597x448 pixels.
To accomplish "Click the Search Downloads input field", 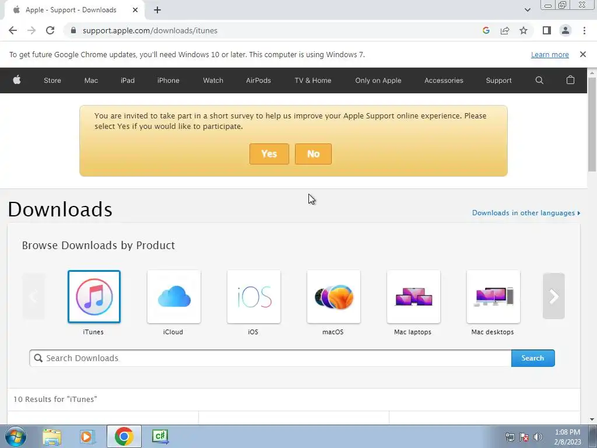I will (x=271, y=358).
